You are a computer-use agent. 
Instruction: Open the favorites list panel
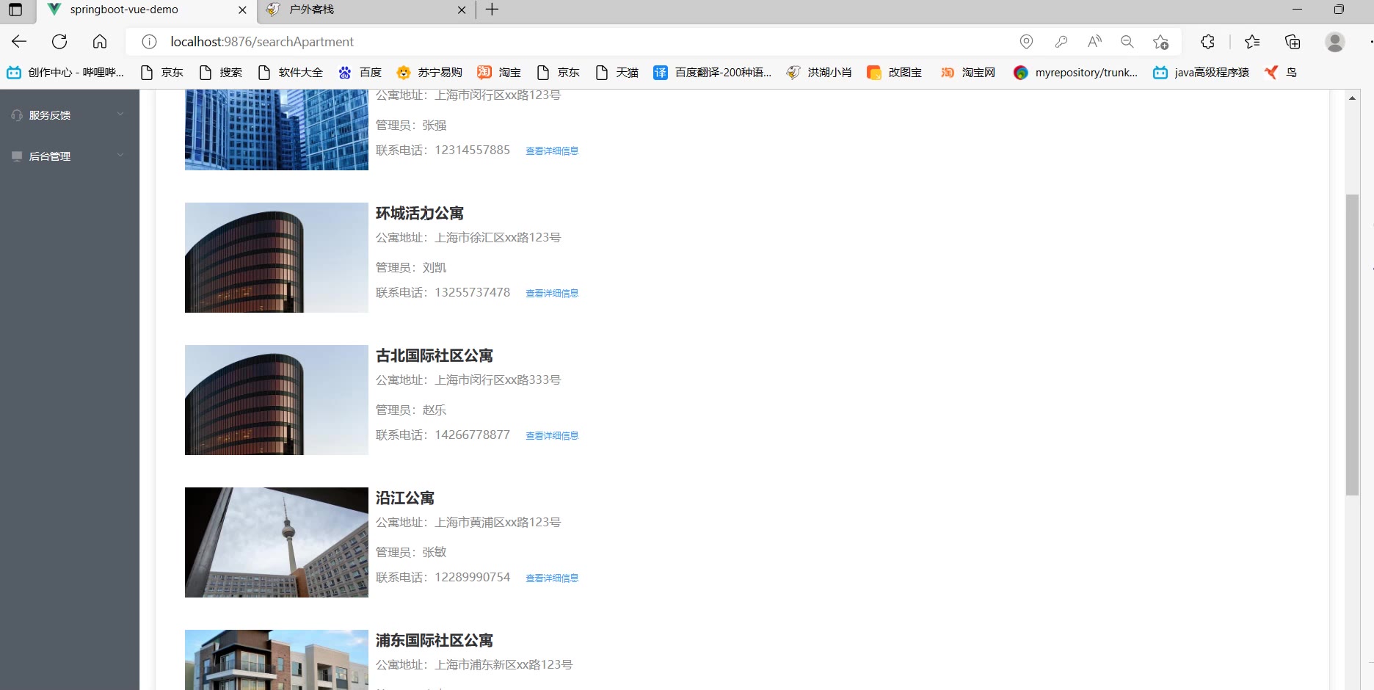[1252, 42]
